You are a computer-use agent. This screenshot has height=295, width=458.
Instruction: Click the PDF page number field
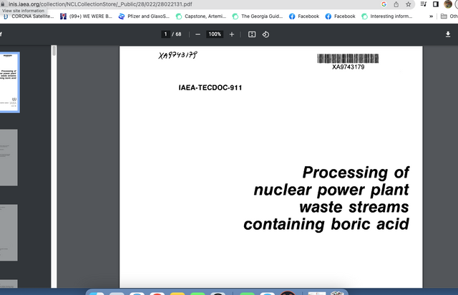click(165, 34)
